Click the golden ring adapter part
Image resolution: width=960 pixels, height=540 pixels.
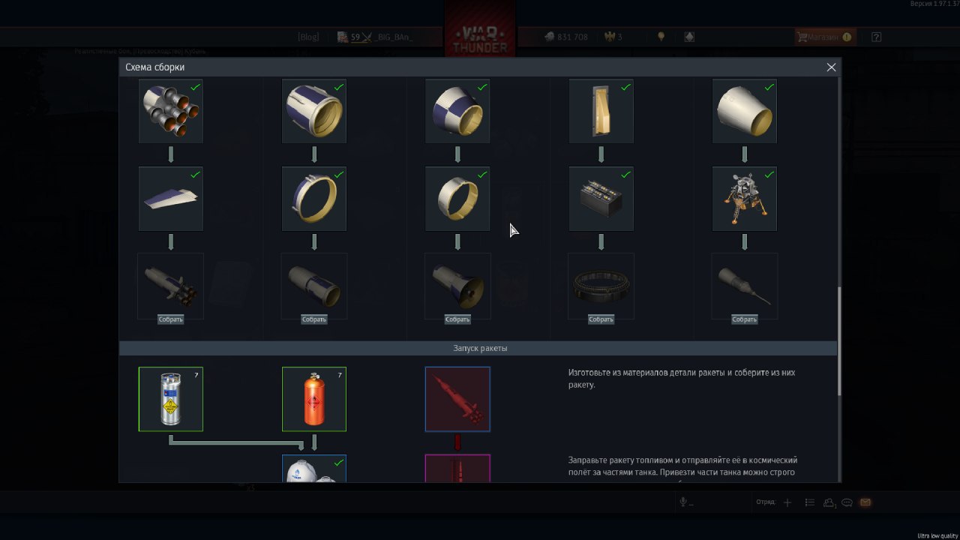pyautogui.click(x=457, y=199)
